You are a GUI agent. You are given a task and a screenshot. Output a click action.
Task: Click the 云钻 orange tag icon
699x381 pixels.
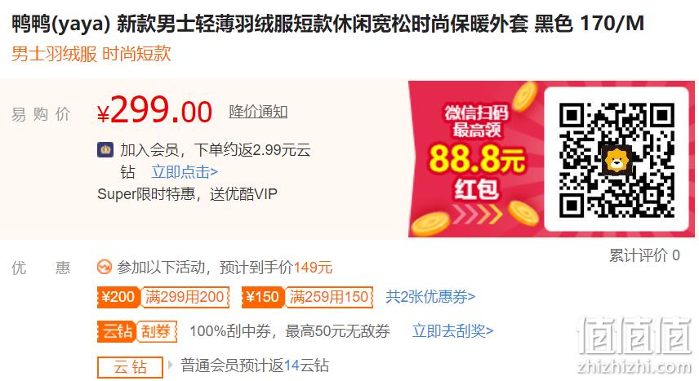116,331
